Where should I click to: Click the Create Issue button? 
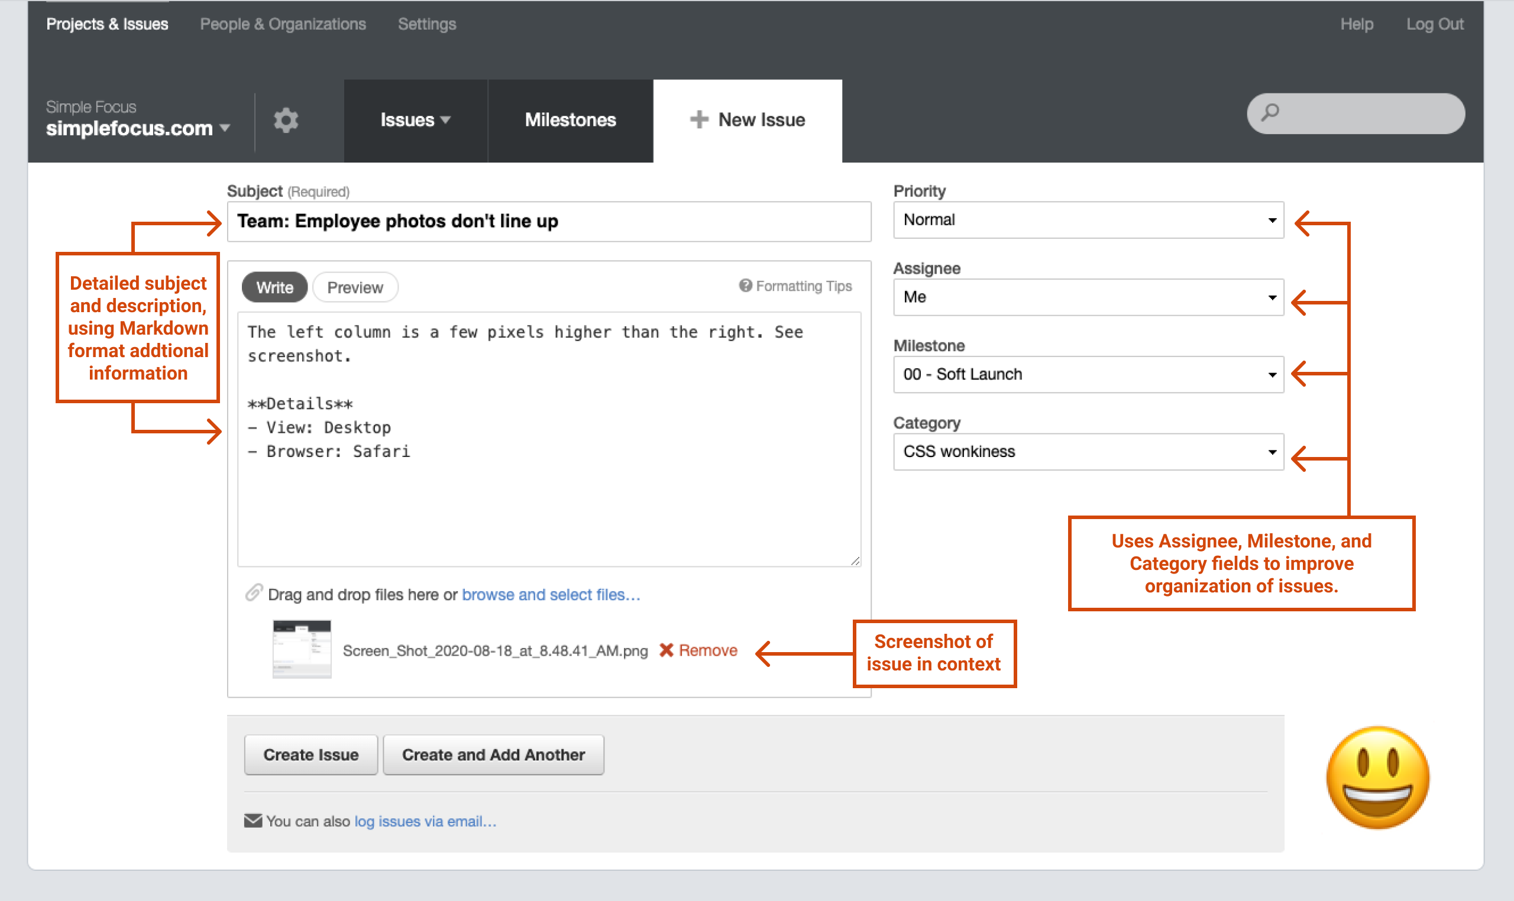310,755
